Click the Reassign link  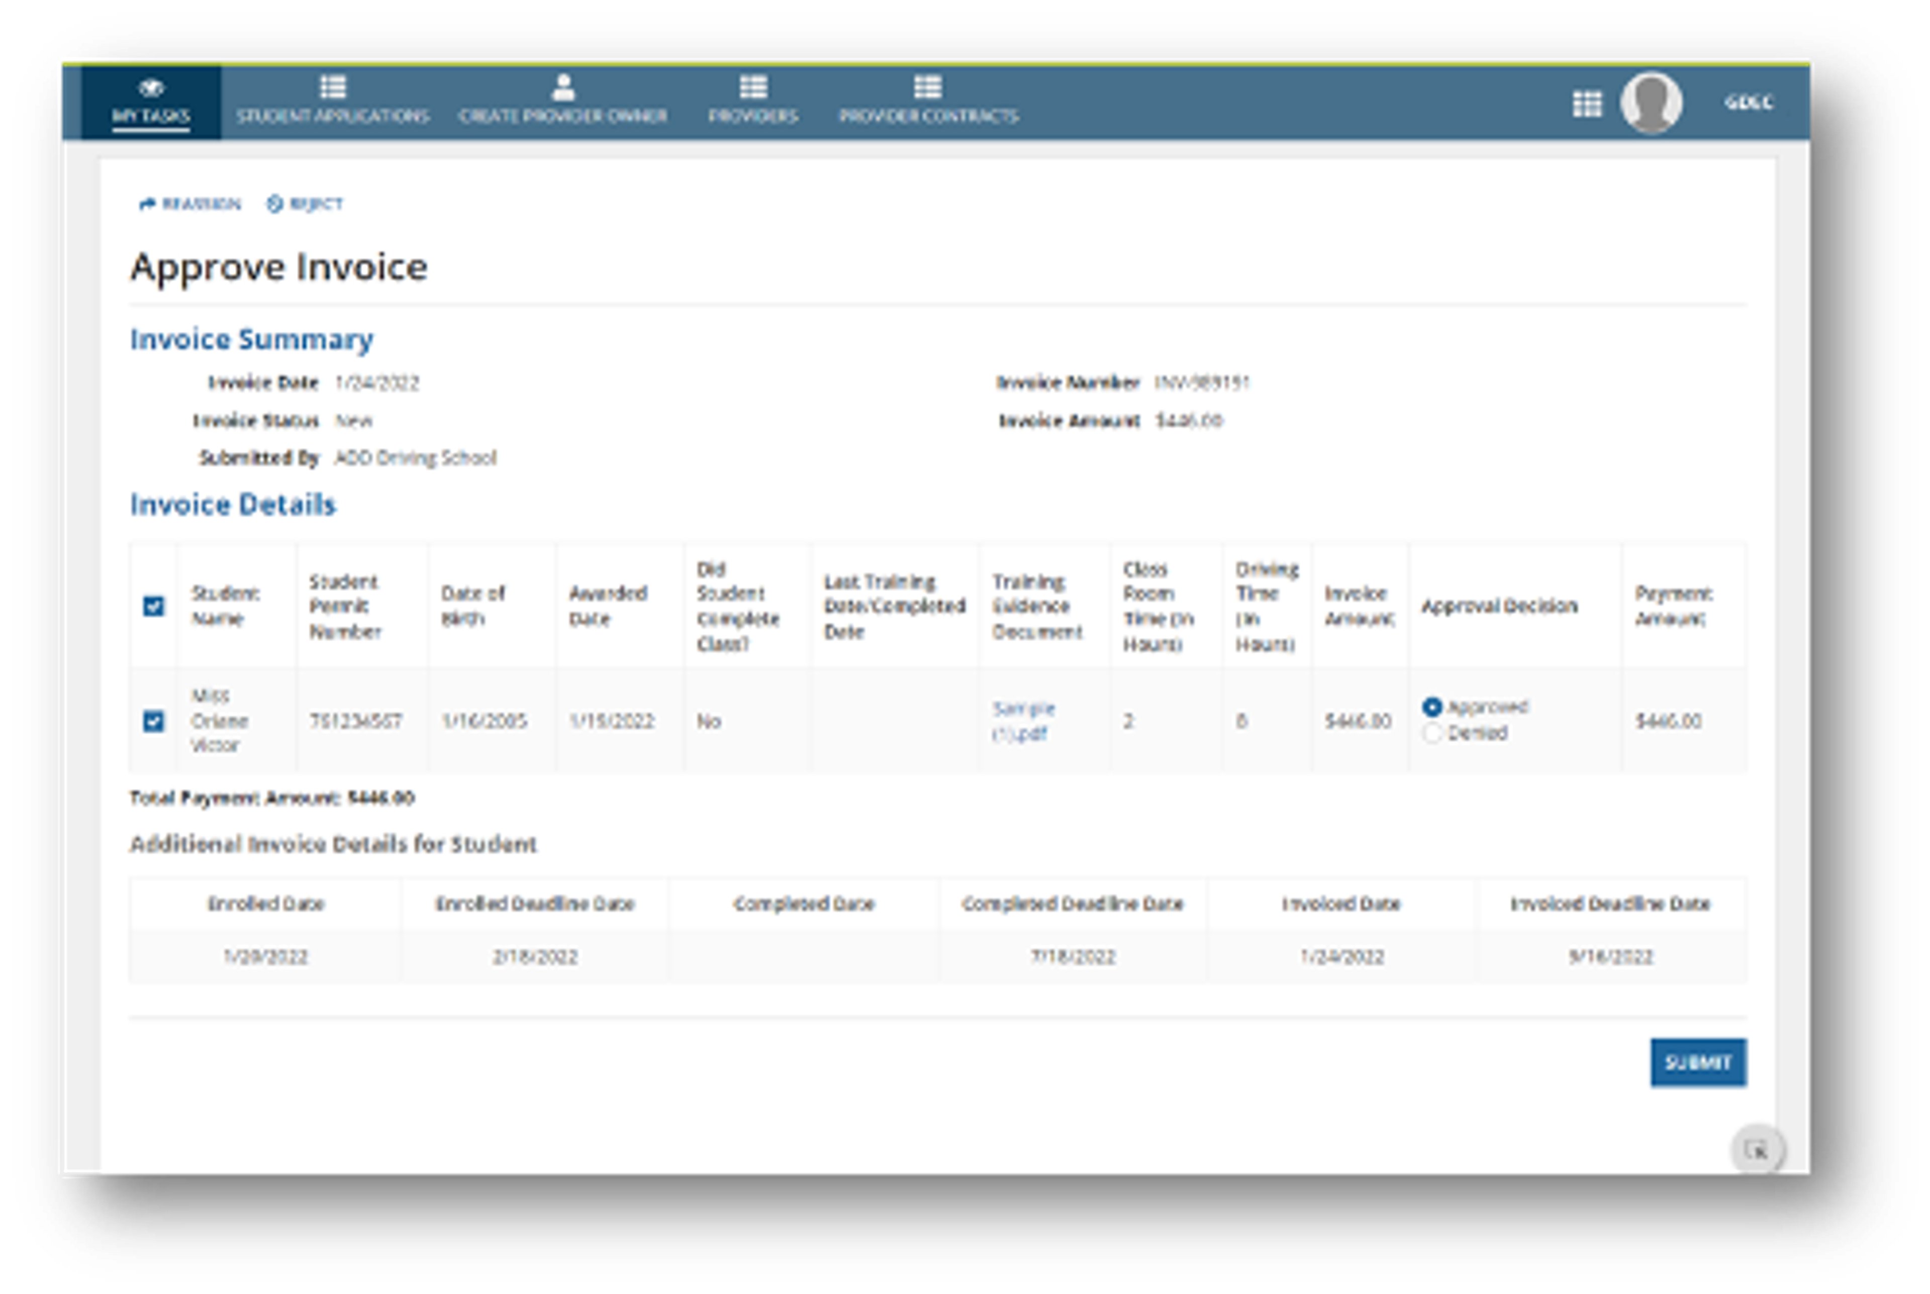click(190, 204)
